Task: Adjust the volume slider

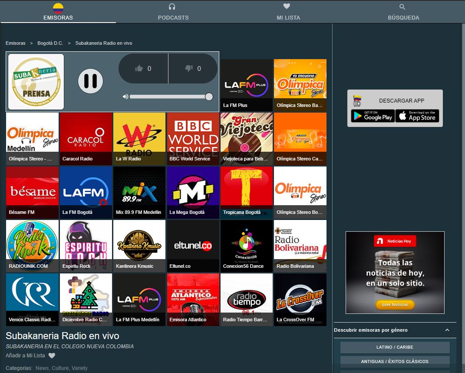Action: 169,97
